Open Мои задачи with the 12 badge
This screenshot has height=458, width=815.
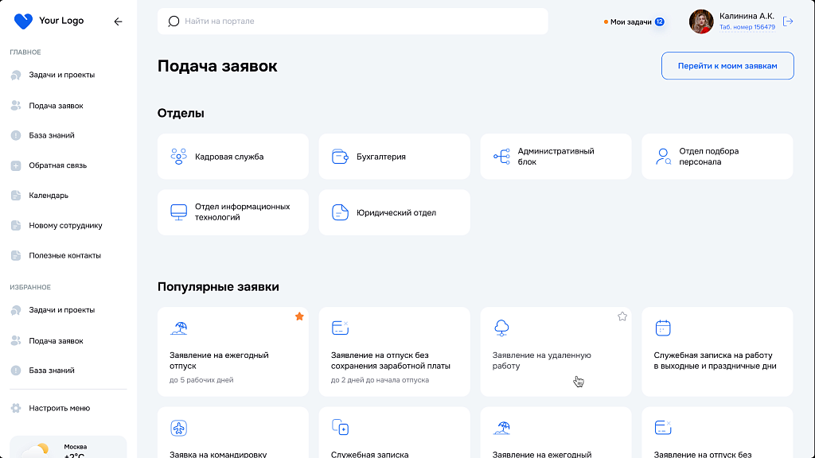click(634, 22)
